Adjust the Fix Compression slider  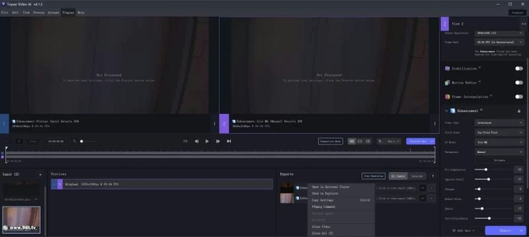[x=493, y=169]
